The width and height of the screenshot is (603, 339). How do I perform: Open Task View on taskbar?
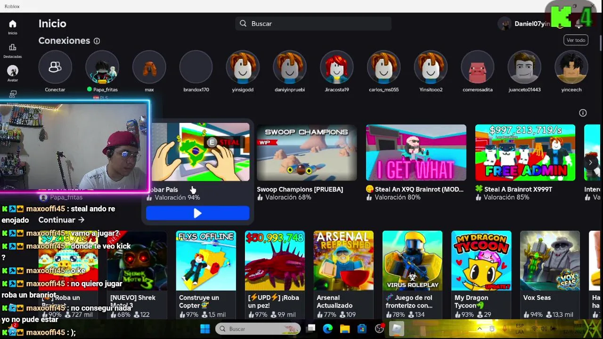point(311,329)
